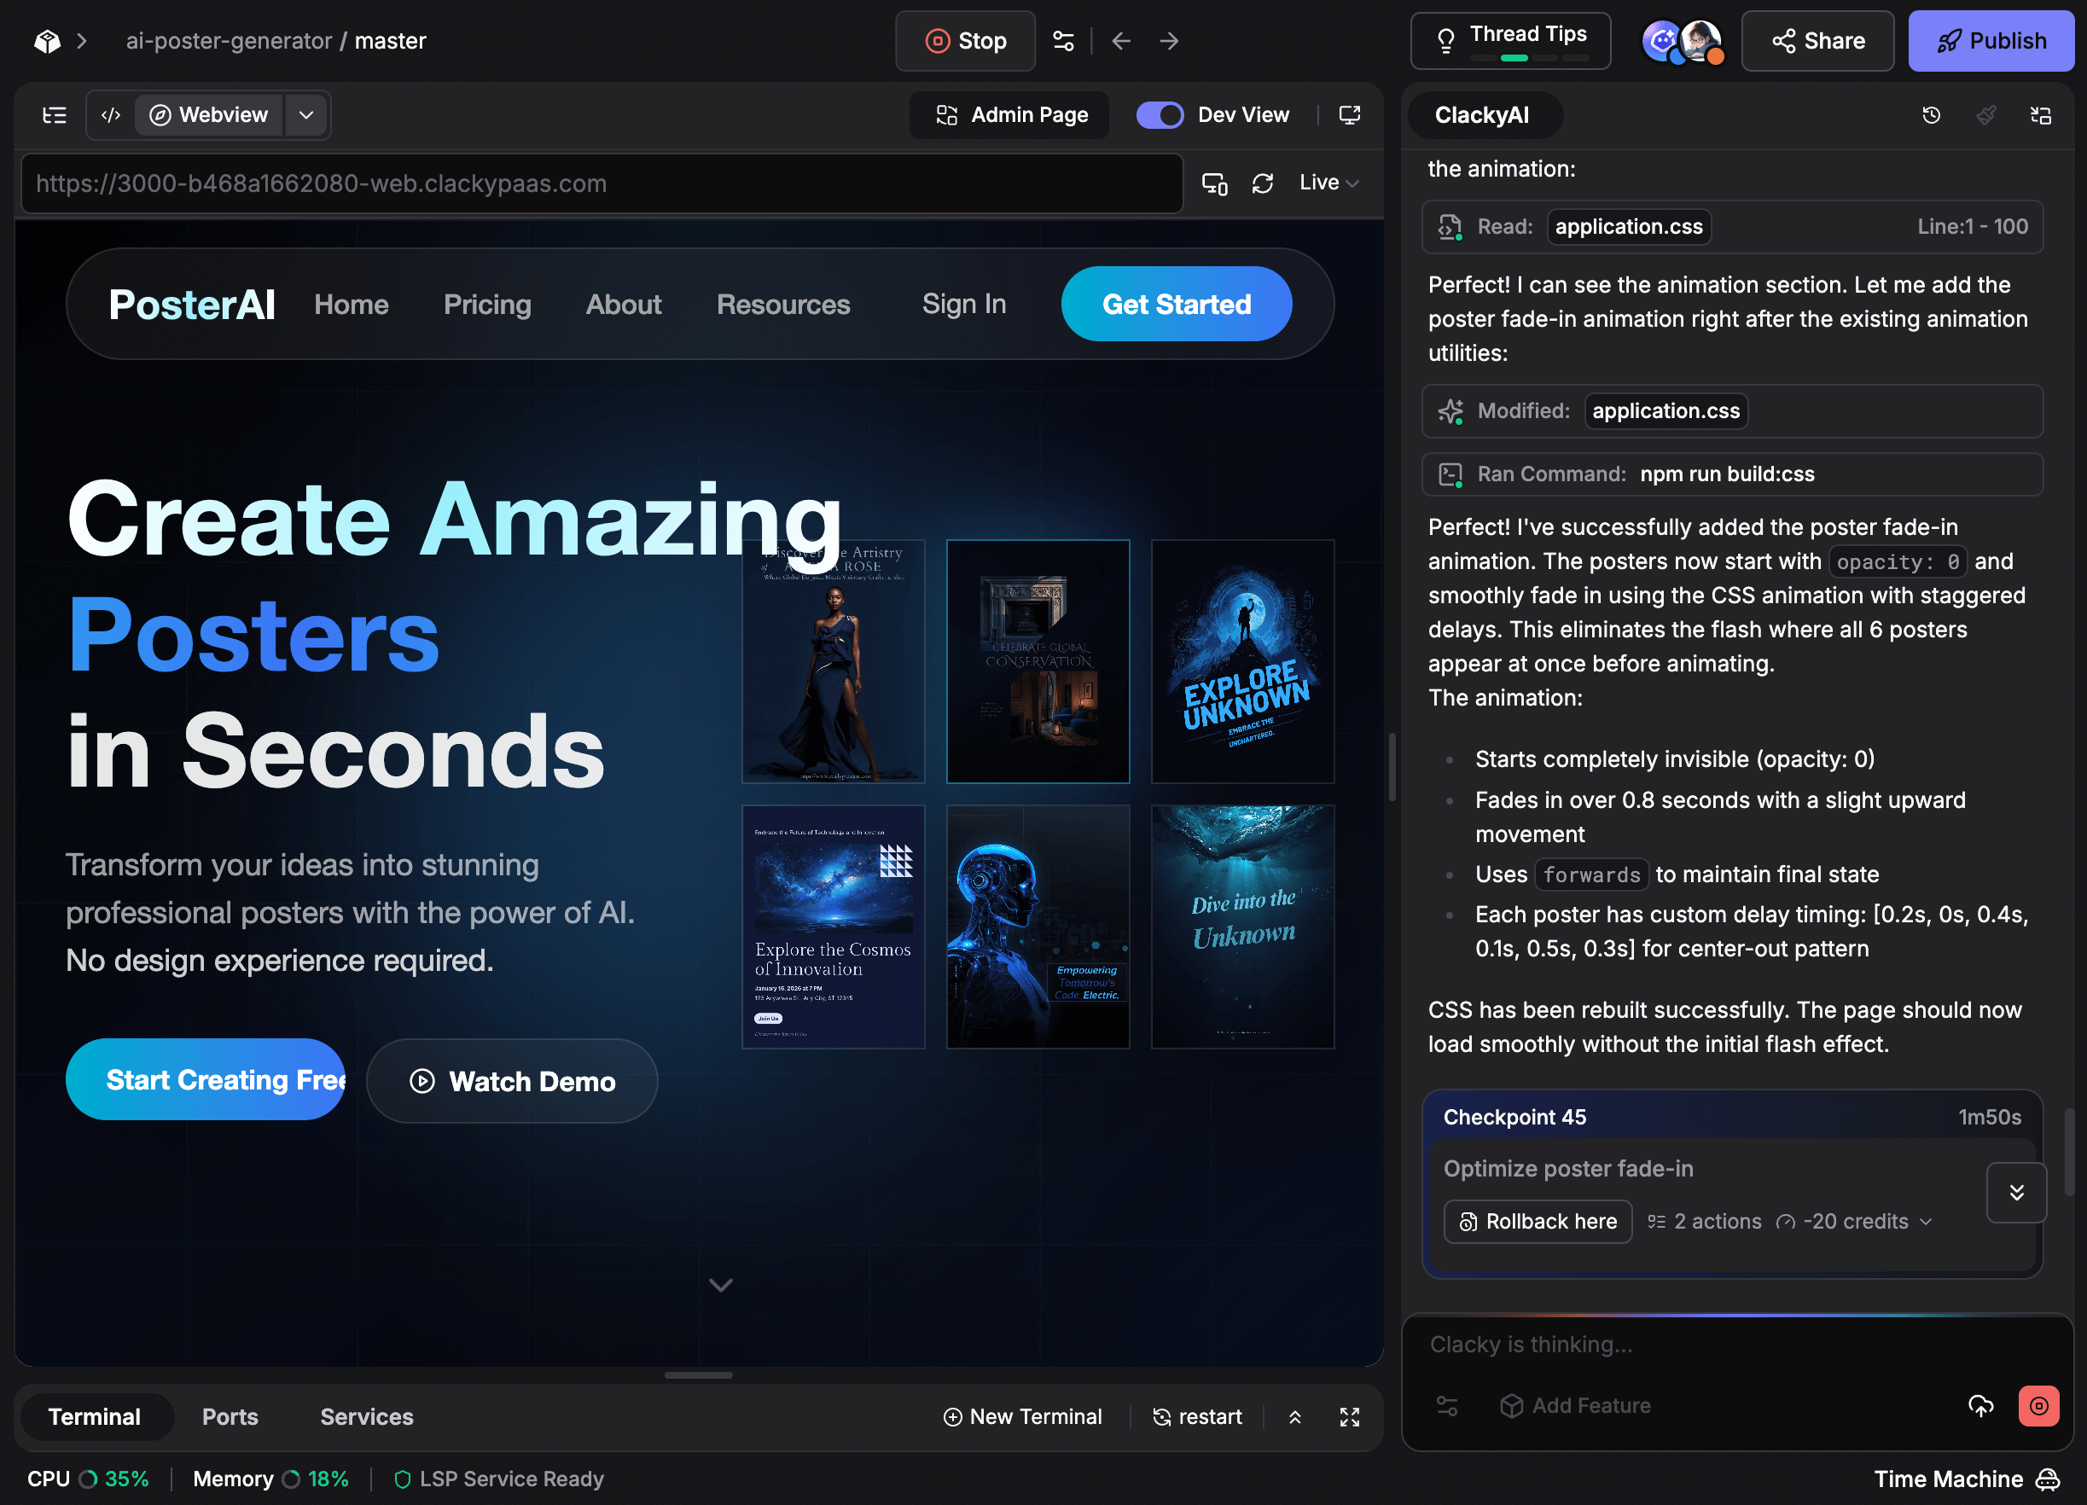The image size is (2087, 1505).
Task: Open the Webview dropdown arrow
Action: click(x=306, y=115)
